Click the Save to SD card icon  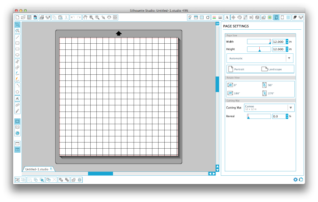click(x=35, y=17)
